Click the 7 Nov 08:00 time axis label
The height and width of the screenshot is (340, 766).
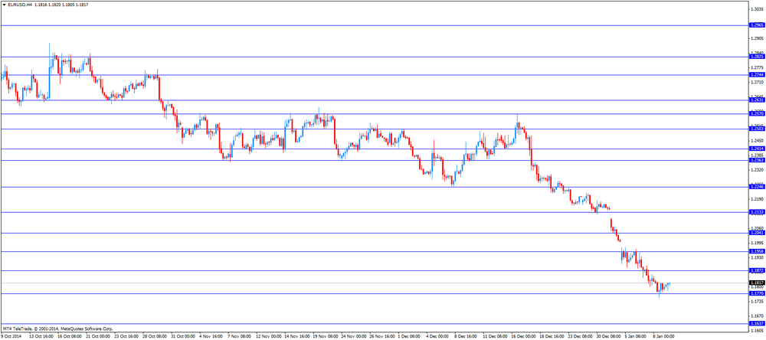(241, 337)
